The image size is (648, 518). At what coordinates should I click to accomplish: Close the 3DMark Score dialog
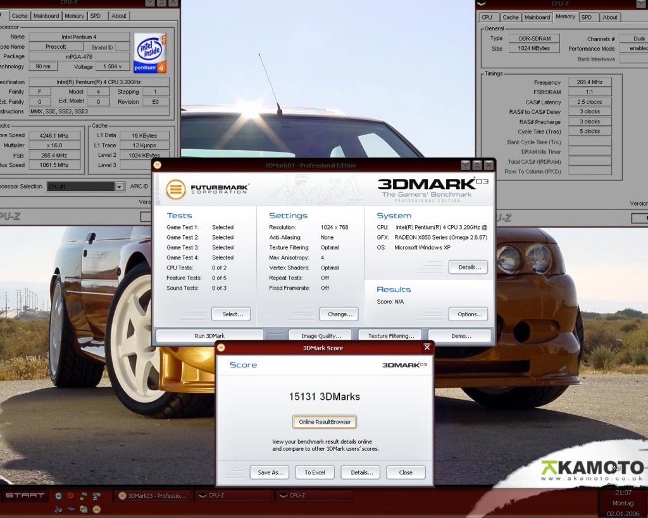427,347
